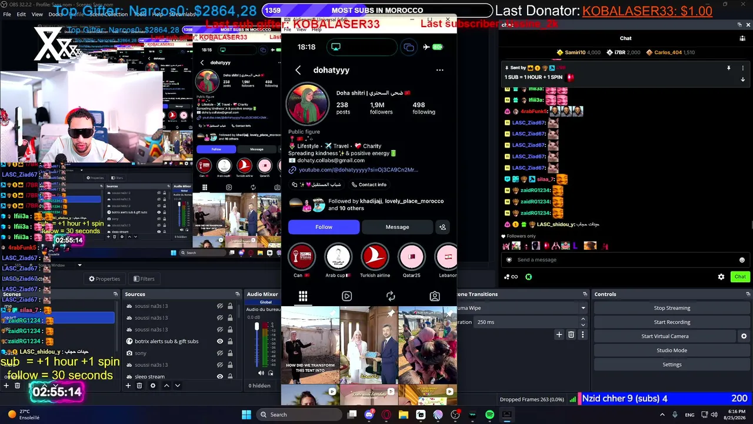
Task: Open virtual camera settings gear
Action: click(744, 336)
